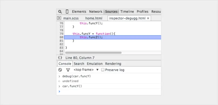Close the inspector-degugg.html file tab
Screen dimensions: 218x105
[x=148, y=18]
